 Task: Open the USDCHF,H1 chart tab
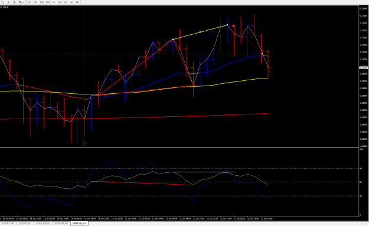click(x=61, y=223)
